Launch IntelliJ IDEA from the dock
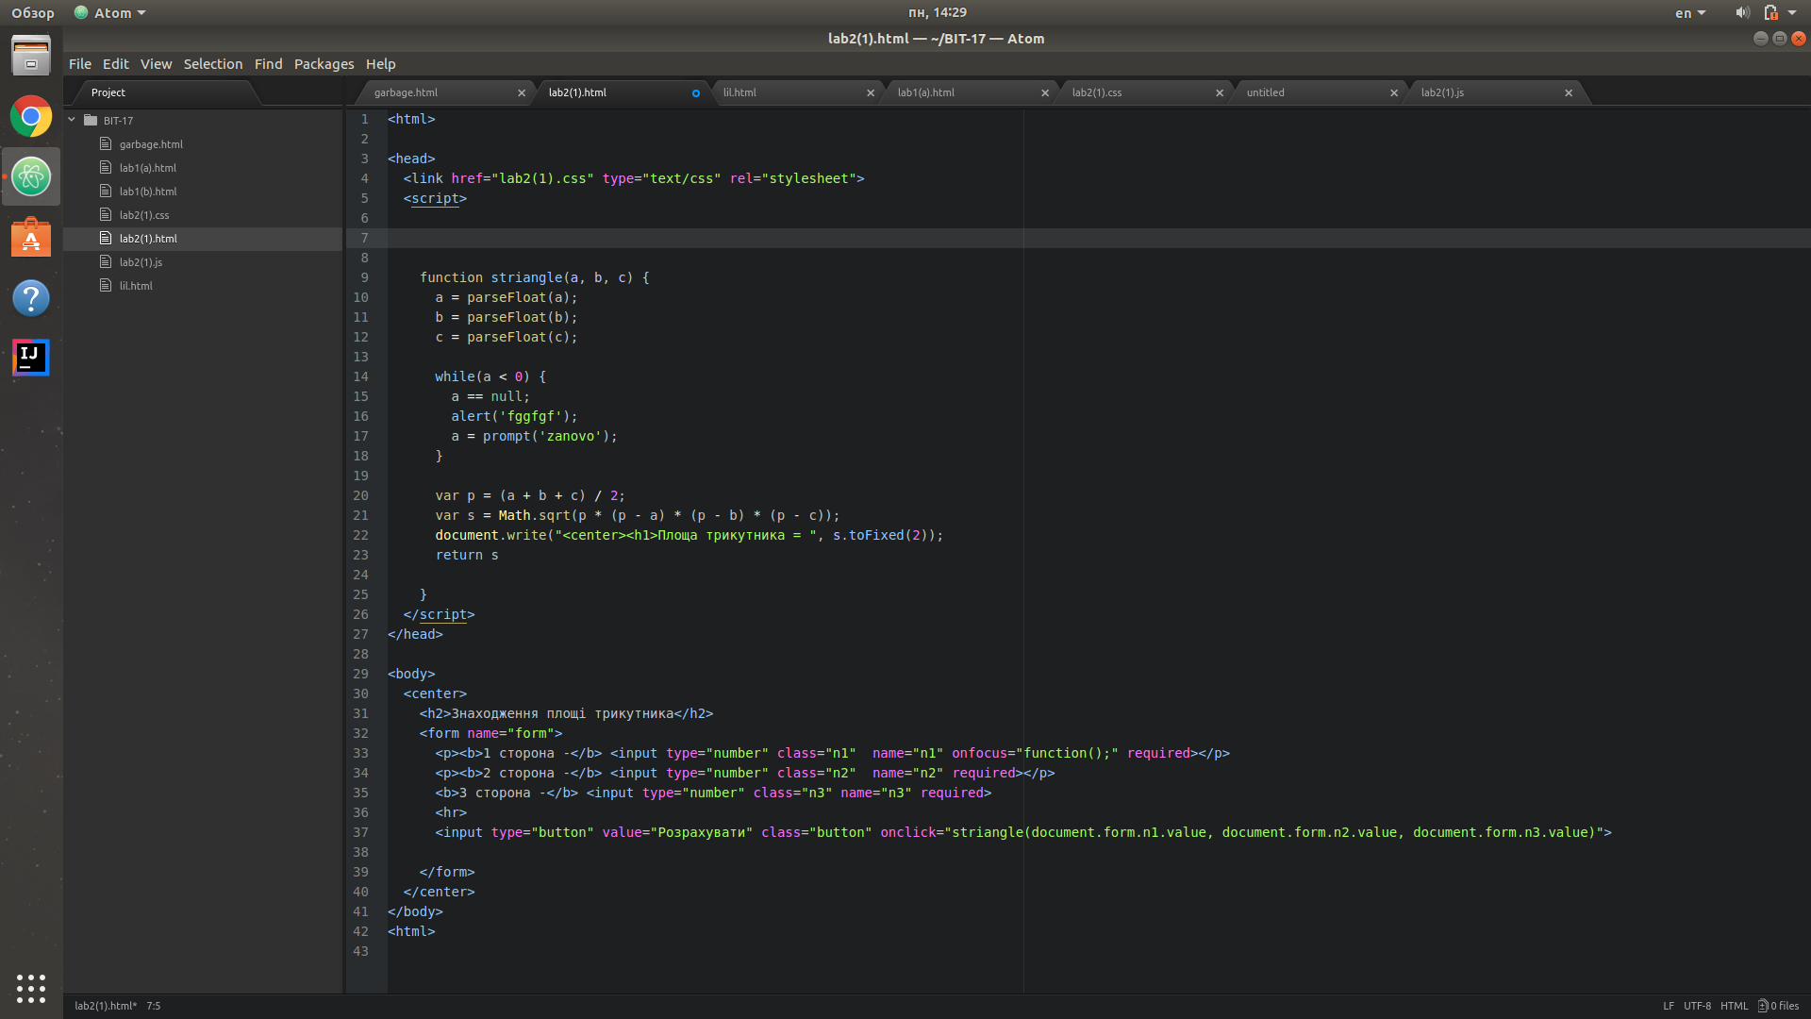The height and width of the screenshot is (1019, 1811). point(31,358)
